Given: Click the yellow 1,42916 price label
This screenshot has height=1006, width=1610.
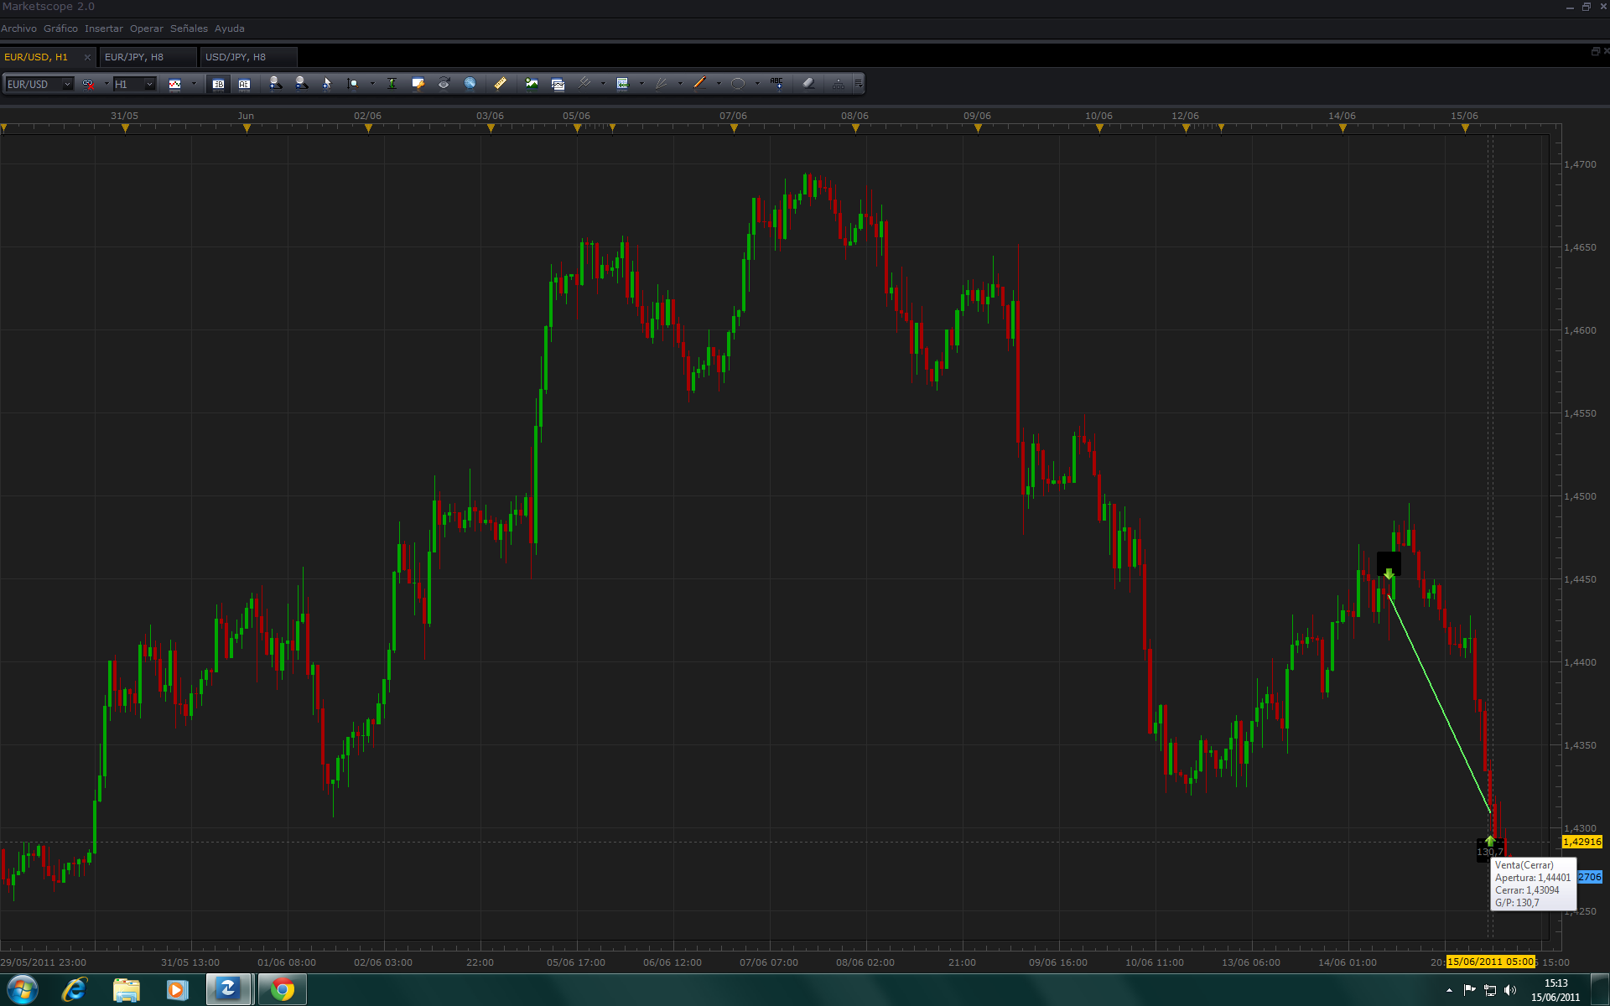Looking at the screenshot, I should (x=1581, y=842).
